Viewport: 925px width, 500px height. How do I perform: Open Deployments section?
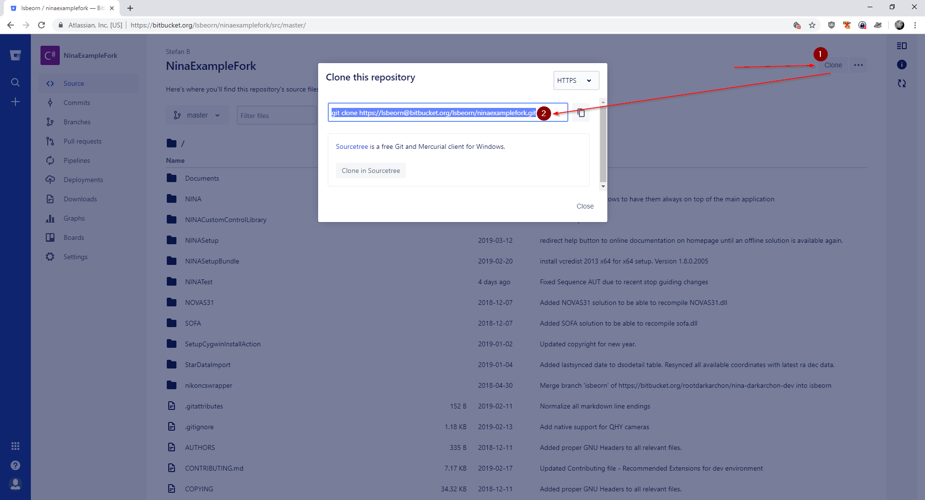pyautogui.click(x=89, y=180)
